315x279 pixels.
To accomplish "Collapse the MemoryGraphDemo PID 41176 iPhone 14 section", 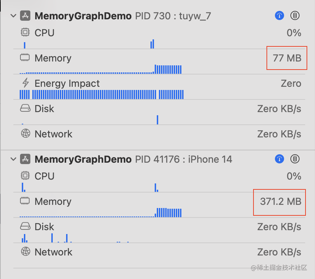I will click(13, 159).
